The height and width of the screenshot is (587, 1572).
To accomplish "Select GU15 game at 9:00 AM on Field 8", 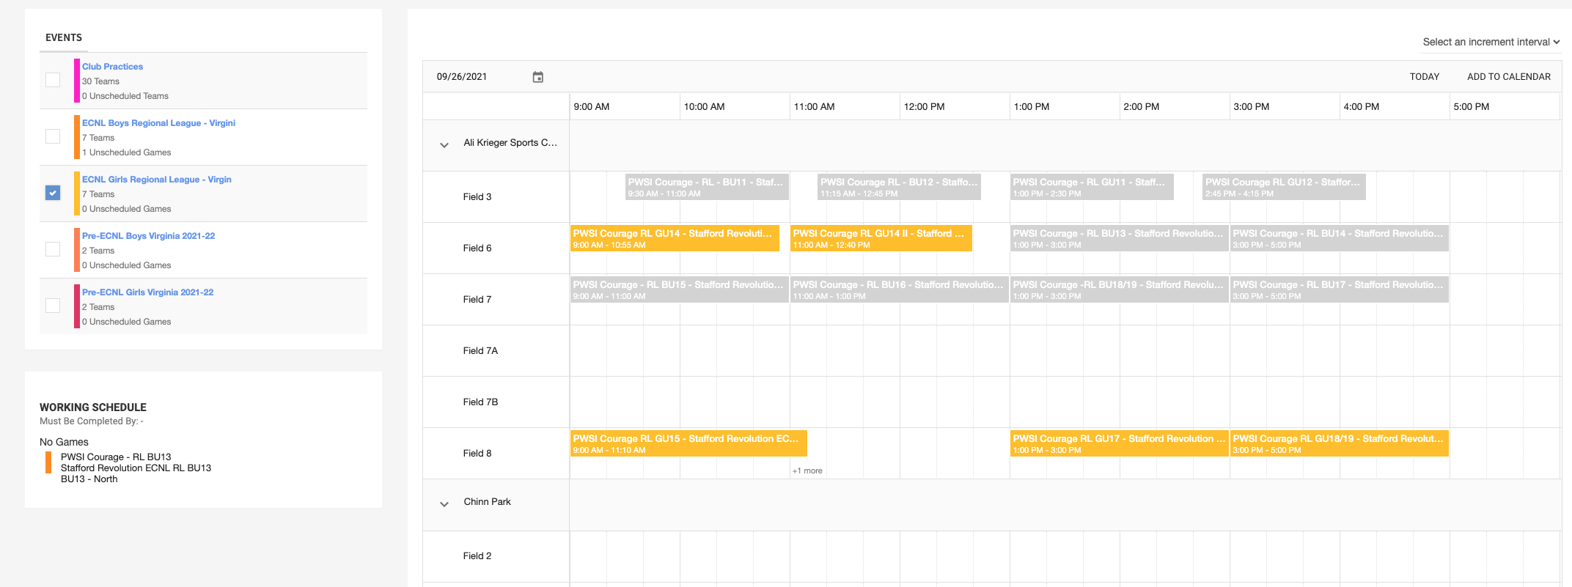I will (688, 443).
